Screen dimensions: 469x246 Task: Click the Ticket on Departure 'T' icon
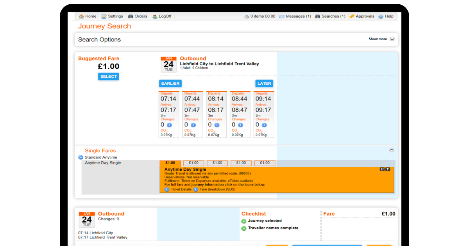tap(388, 169)
